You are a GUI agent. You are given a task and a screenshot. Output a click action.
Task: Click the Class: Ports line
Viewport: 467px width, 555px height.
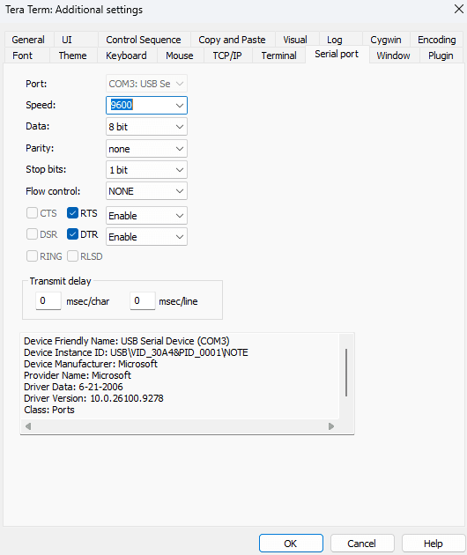[49, 410]
